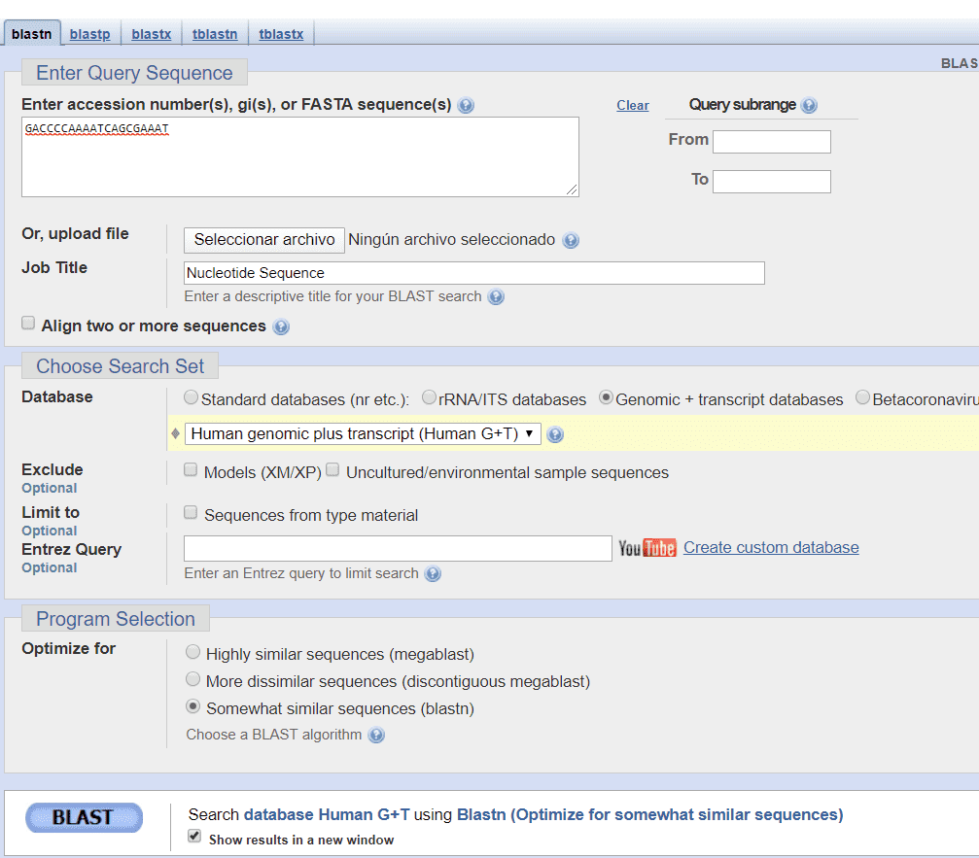979x858 pixels.
Task: Select Highly similar sequences (megablast) option
Action: [193, 653]
